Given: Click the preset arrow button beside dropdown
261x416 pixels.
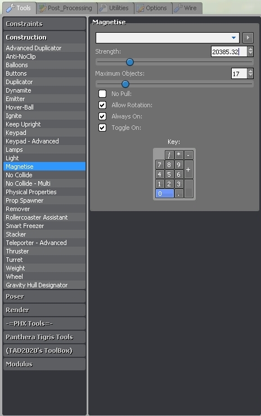Looking at the screenshot, I should point(247,38).
